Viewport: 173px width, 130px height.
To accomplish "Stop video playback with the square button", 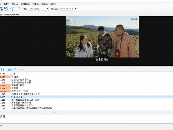I will click(x=6, y=70).
